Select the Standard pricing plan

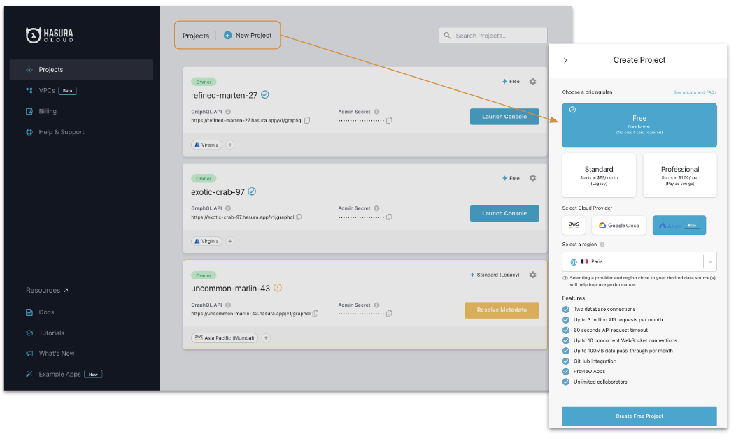click(x=599, y=175)
